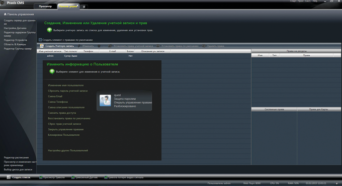This screenshot has height=186, width=342.
Task: Switch to the Просмотр tab
Action: pos(45,7)
